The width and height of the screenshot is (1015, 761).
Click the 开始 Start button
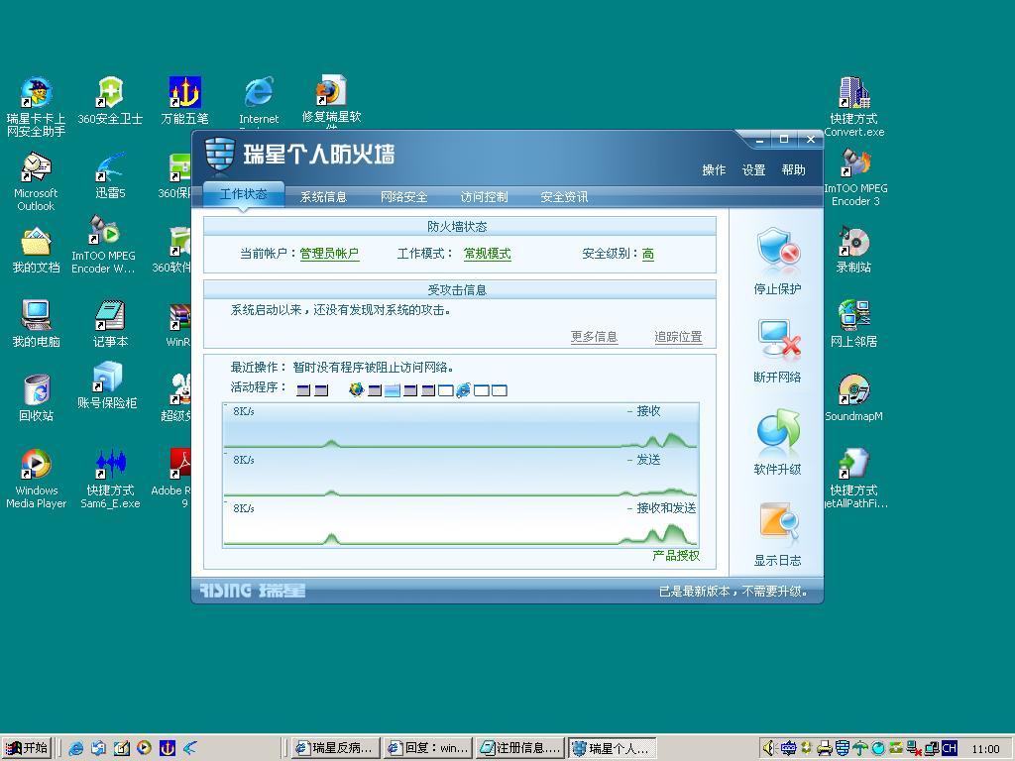(27, 748)
